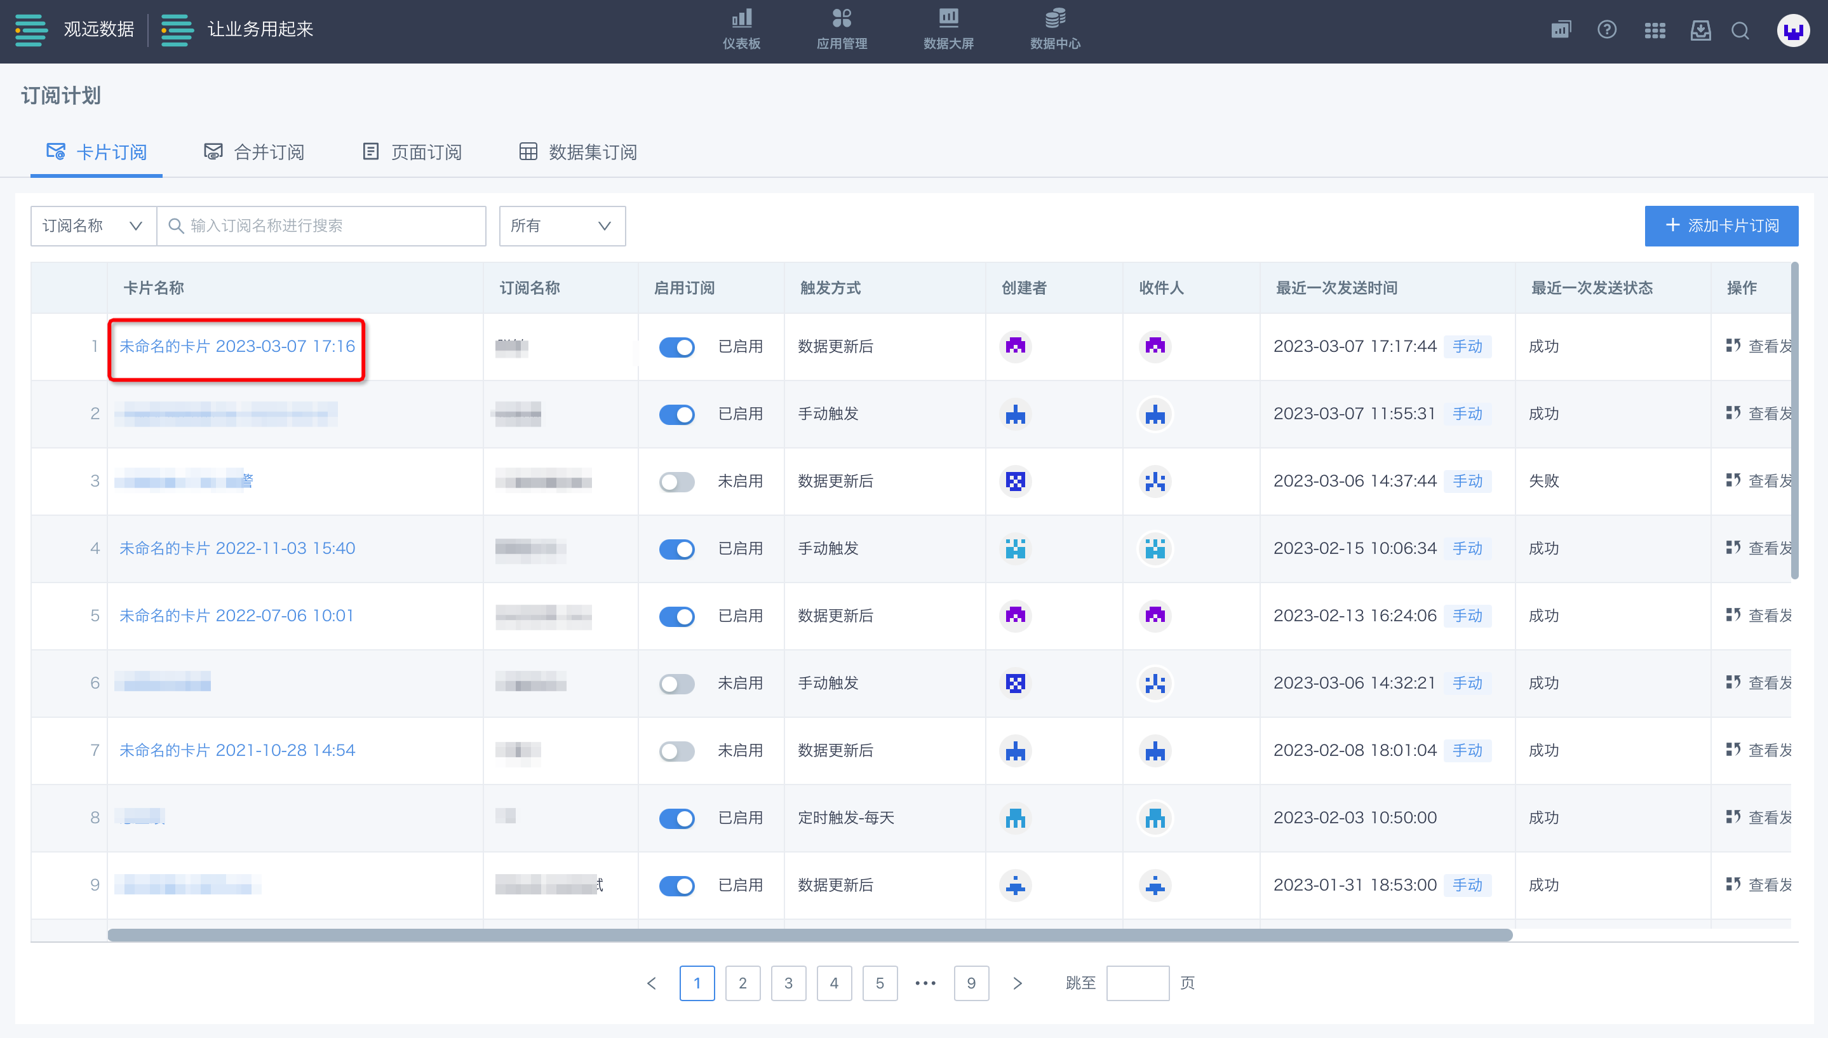The width and height of the screenshot is (1828, 1038).
Task: Go to next page arrow
Action: tap(1017, 983)
